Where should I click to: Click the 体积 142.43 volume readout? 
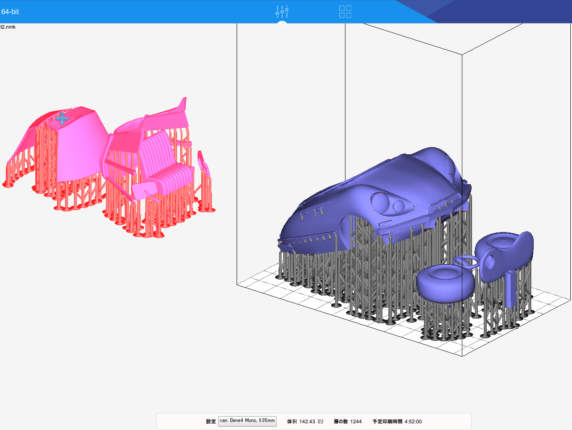[305, 422]
